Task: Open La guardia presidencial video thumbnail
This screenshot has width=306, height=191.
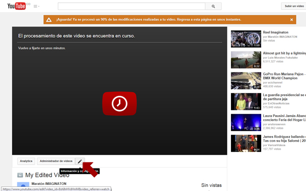Action: coord(246,101)
